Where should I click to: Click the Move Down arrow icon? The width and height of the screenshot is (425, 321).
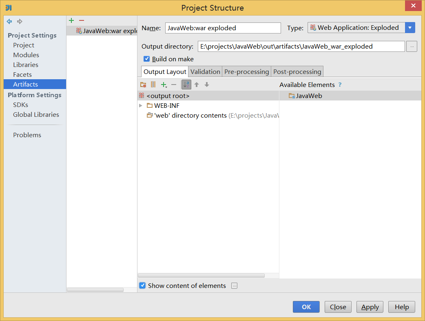pos(207,85)
